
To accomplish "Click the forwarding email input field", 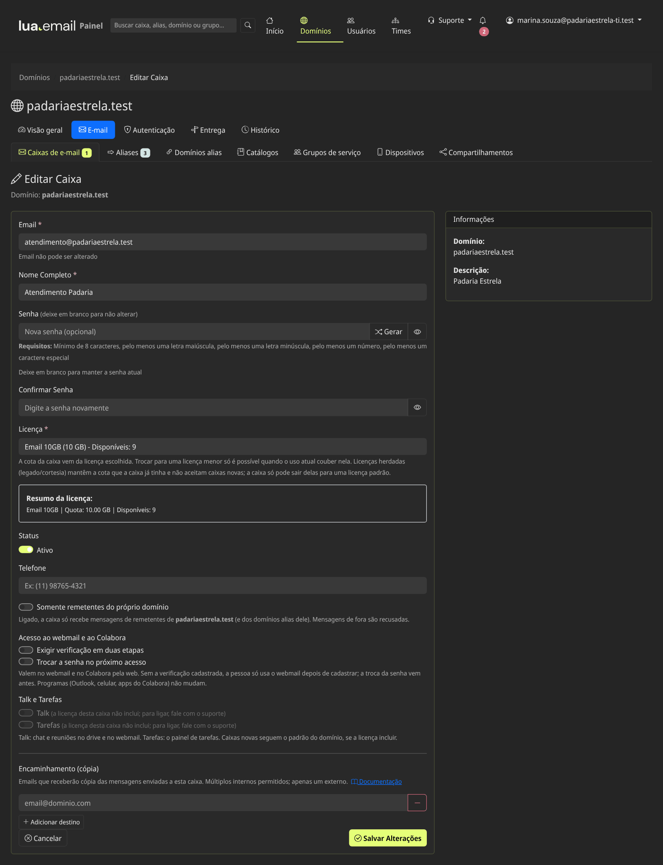I will pos(213,803).
